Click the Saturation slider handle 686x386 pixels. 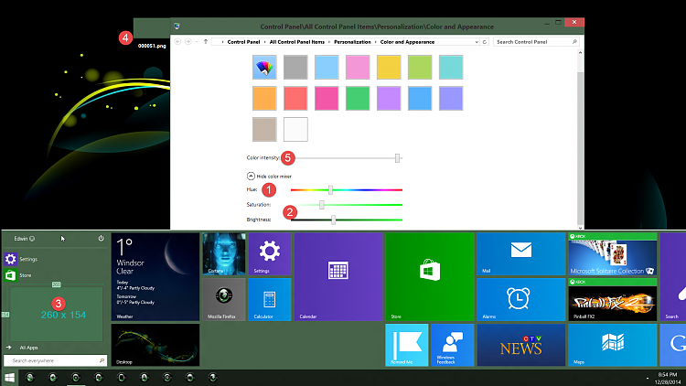322,205
